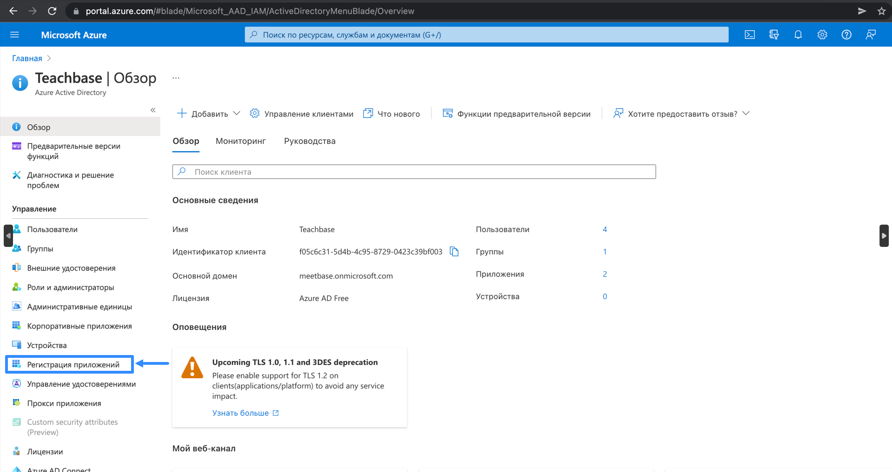Copy the tenant ID with copy icon

point(454,252)
